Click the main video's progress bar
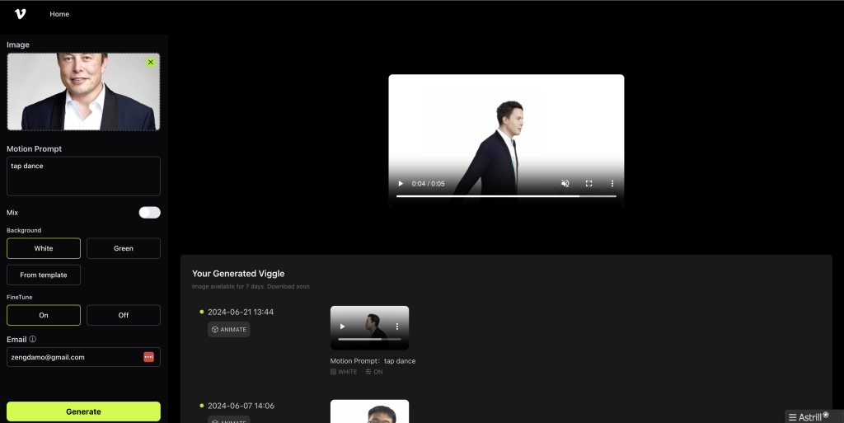Screen dimensions: 844x423 tap(505, 196)
